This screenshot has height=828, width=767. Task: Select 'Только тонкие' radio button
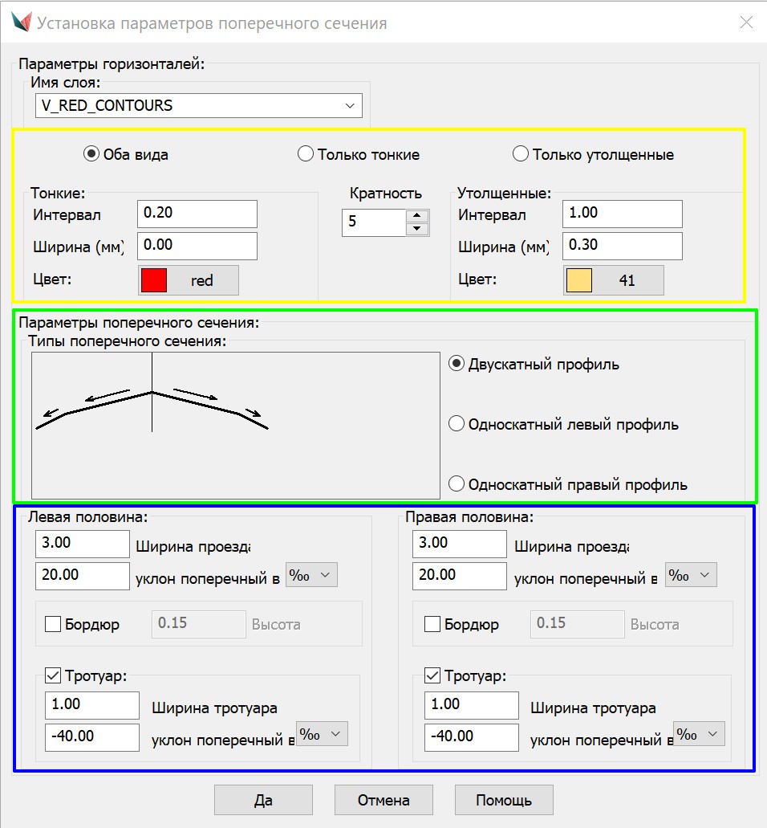(x=305, y=154)
